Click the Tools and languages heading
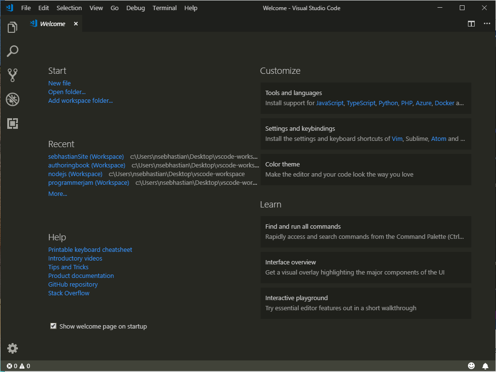Image resolution: width=496 pixels, height=372 pixels. coord(293,93)
